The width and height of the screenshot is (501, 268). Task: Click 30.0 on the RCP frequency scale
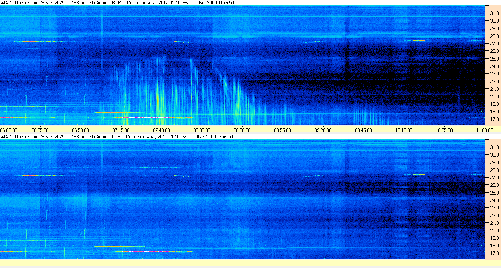494,21
